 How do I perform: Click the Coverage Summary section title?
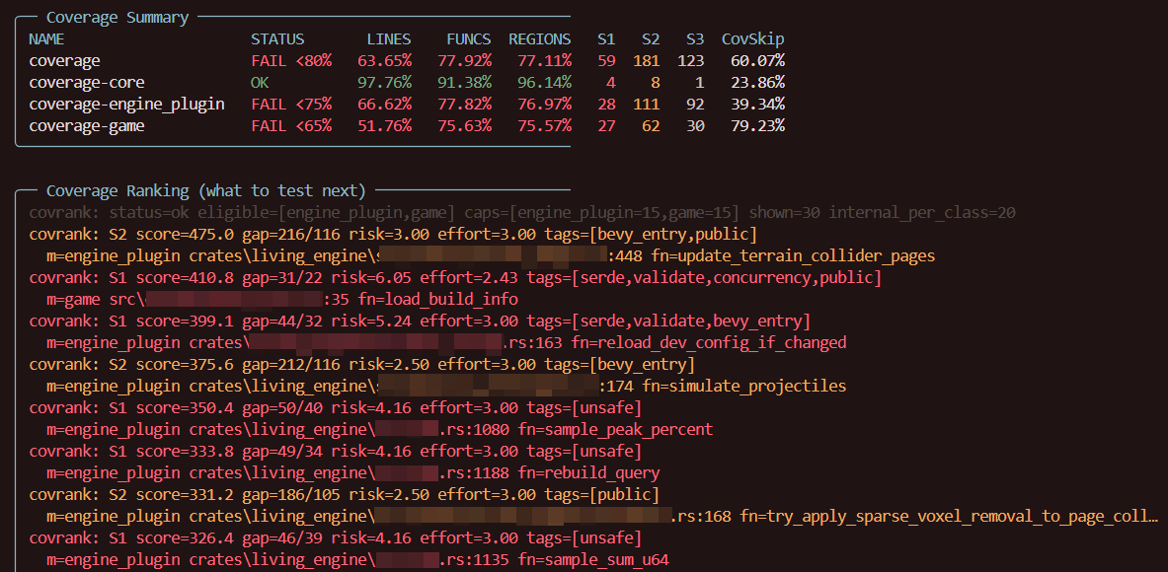point(117,18)
